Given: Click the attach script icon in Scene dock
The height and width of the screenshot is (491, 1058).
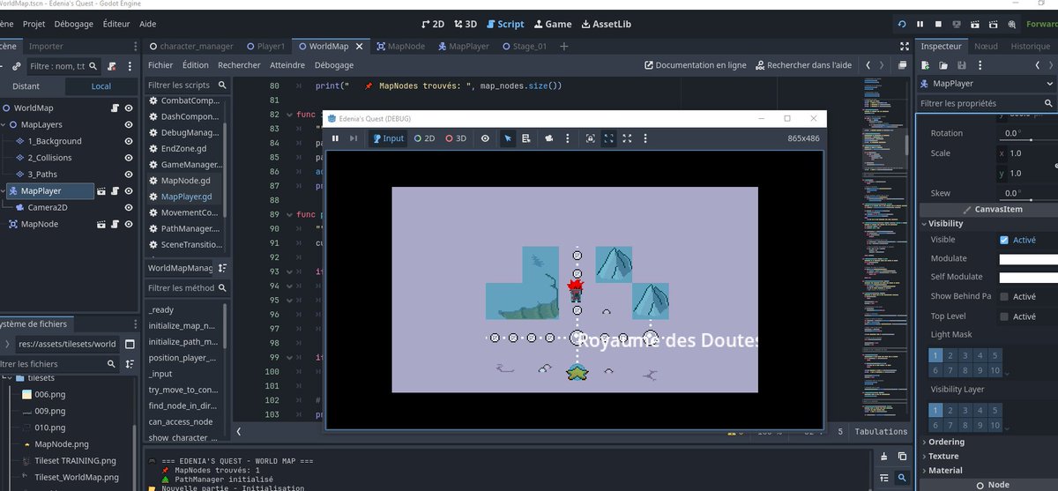Looking at the screenshot, I should (112, 66).
